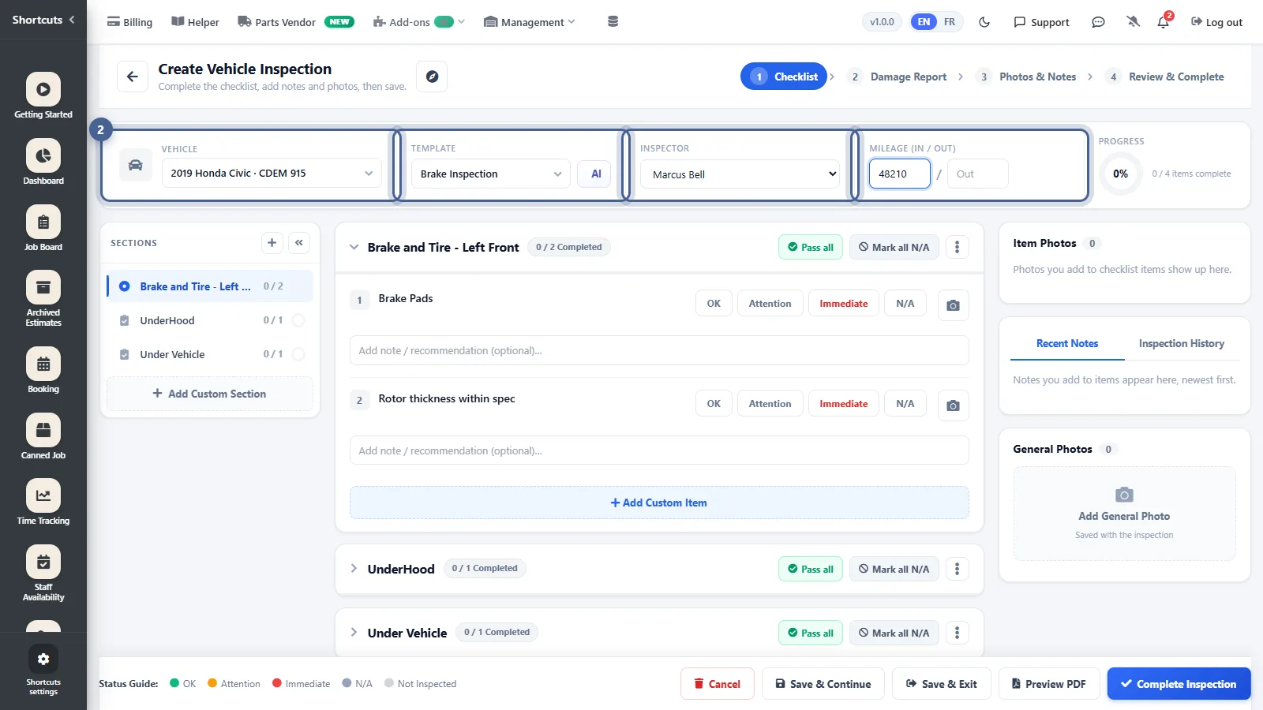Screen dimensions: 1263x710
Task: Open the Vehicle dropdown
Action: click(272, 174)
